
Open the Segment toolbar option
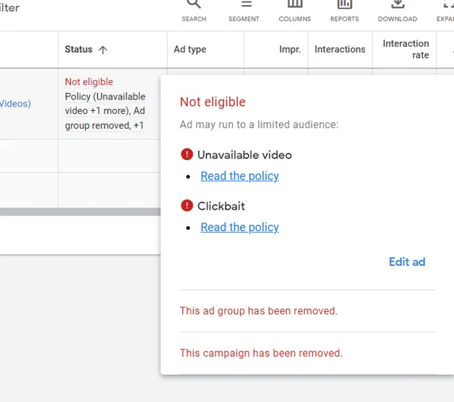(244, 11)
